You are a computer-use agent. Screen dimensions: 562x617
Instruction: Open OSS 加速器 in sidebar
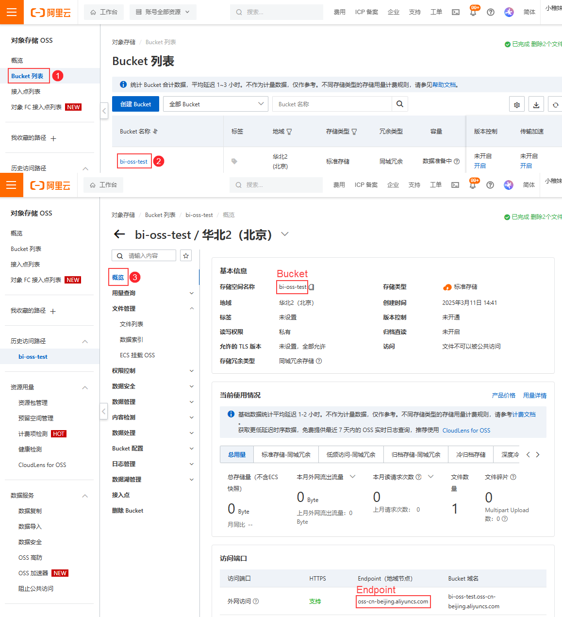coord(33,573)
